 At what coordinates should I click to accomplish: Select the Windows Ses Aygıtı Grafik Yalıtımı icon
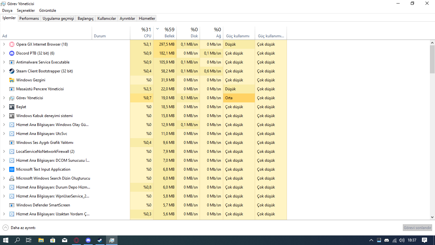coord(12,143)
